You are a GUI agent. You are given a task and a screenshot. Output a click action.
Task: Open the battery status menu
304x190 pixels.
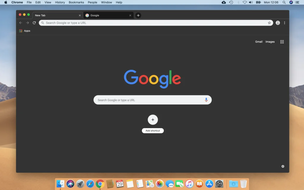258,2
